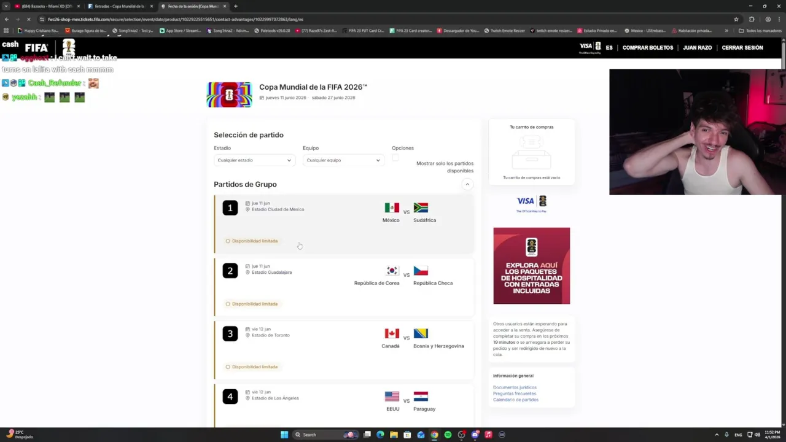Image resolution: width=786 pixels, height=442 pixels.
Task: Show hidden system tray icons
Action: pyautogui.click(x=717, y=435)
